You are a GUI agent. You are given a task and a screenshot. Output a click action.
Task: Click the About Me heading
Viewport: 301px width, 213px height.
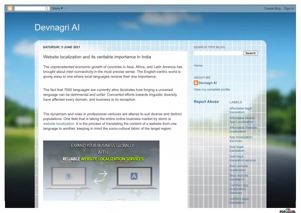click(202, 78)
